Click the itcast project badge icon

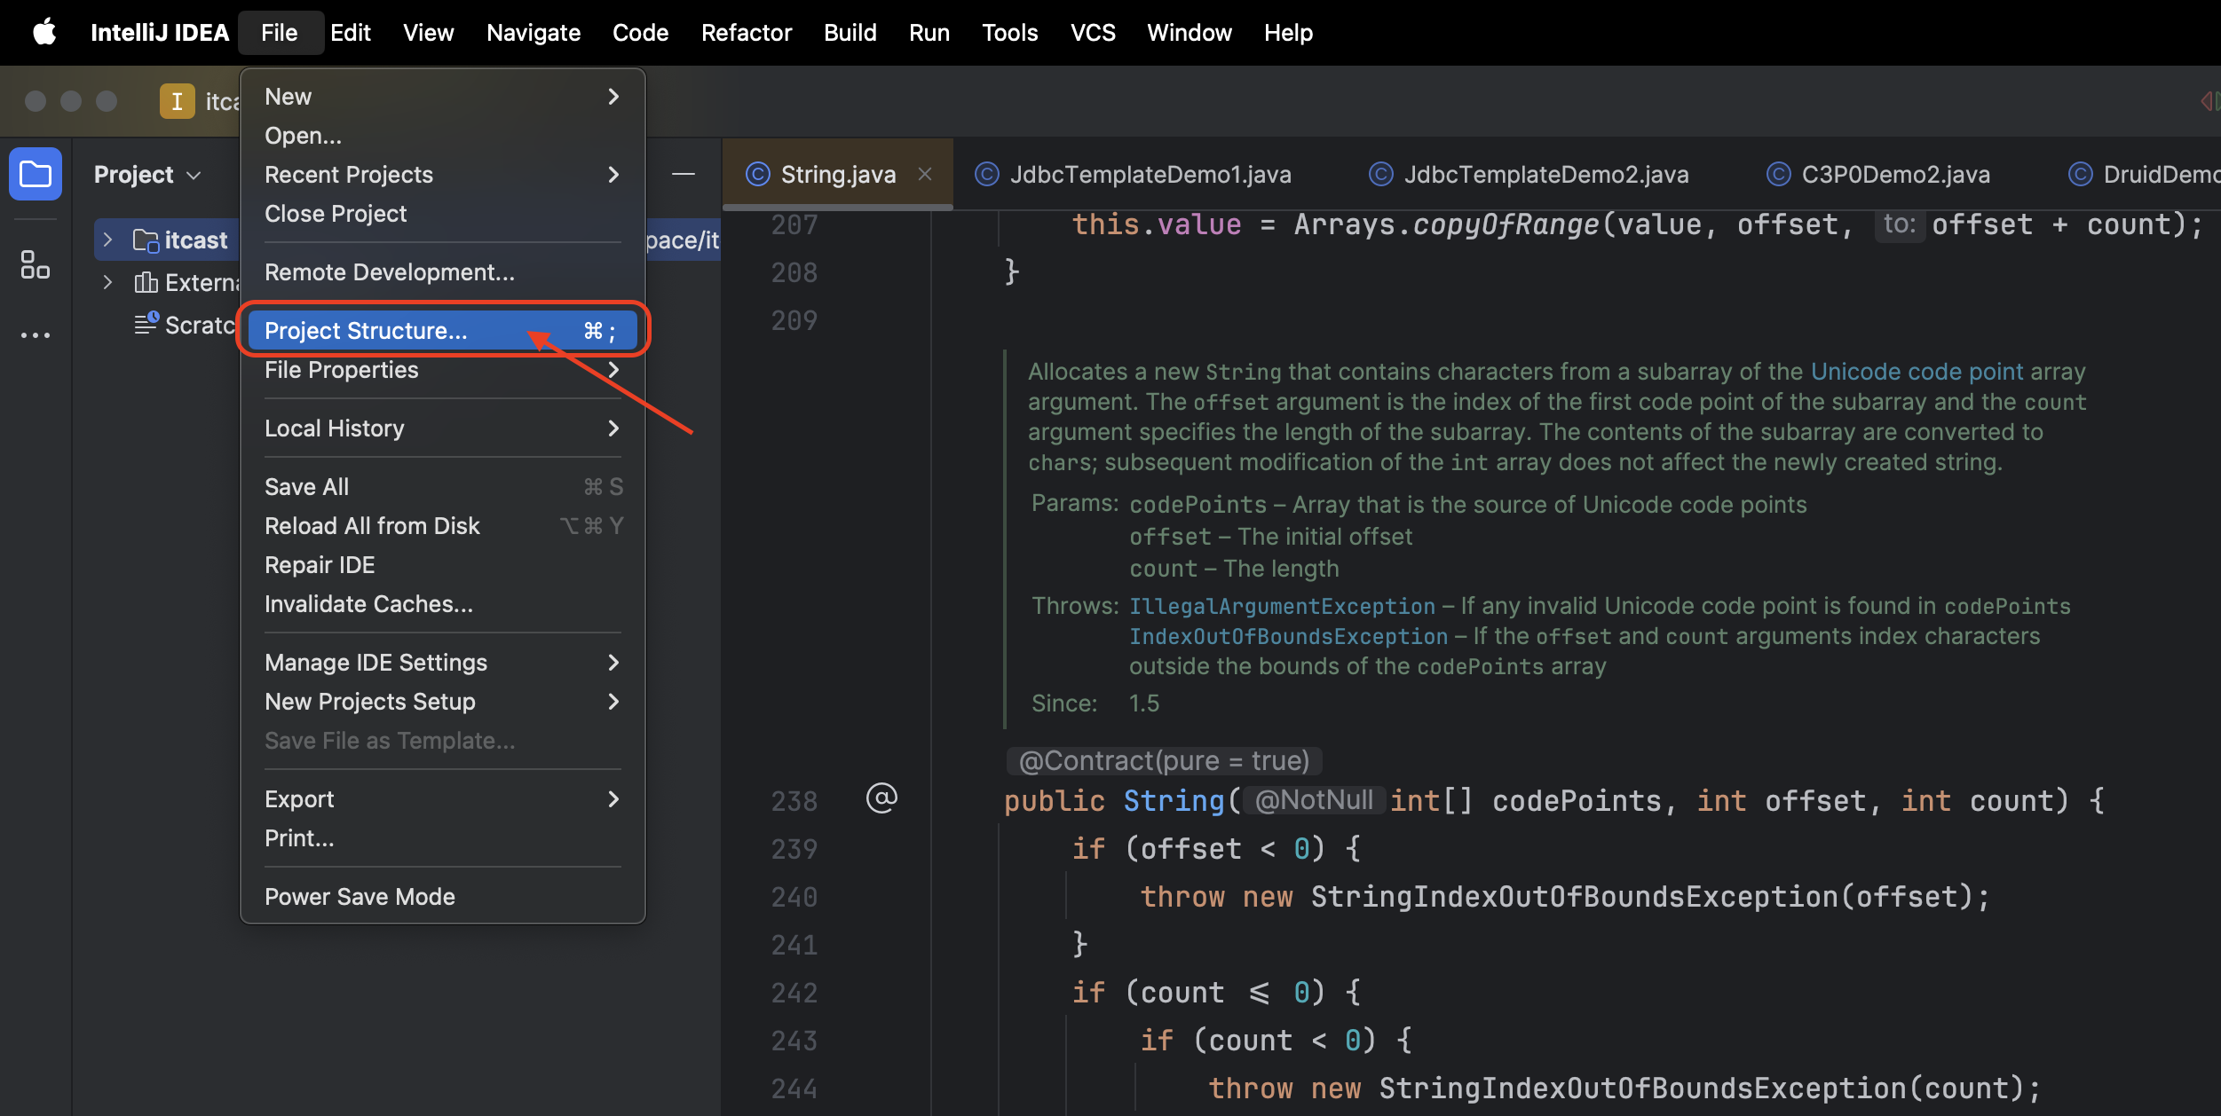(x=177, y=101)
